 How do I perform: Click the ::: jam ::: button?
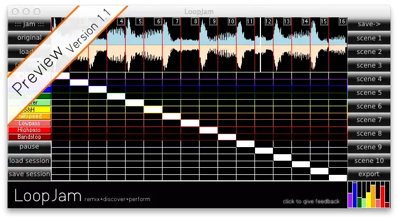pos(29,24)
